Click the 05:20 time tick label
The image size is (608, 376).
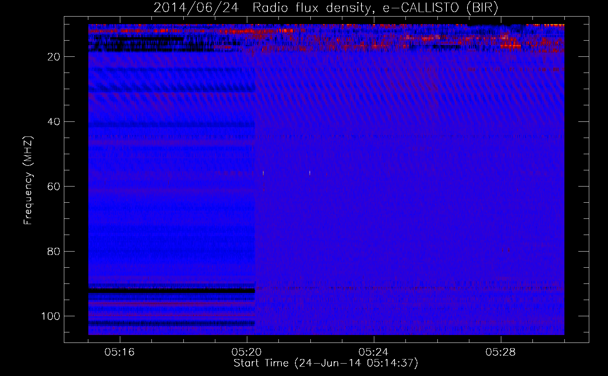(x=247, y=352)
